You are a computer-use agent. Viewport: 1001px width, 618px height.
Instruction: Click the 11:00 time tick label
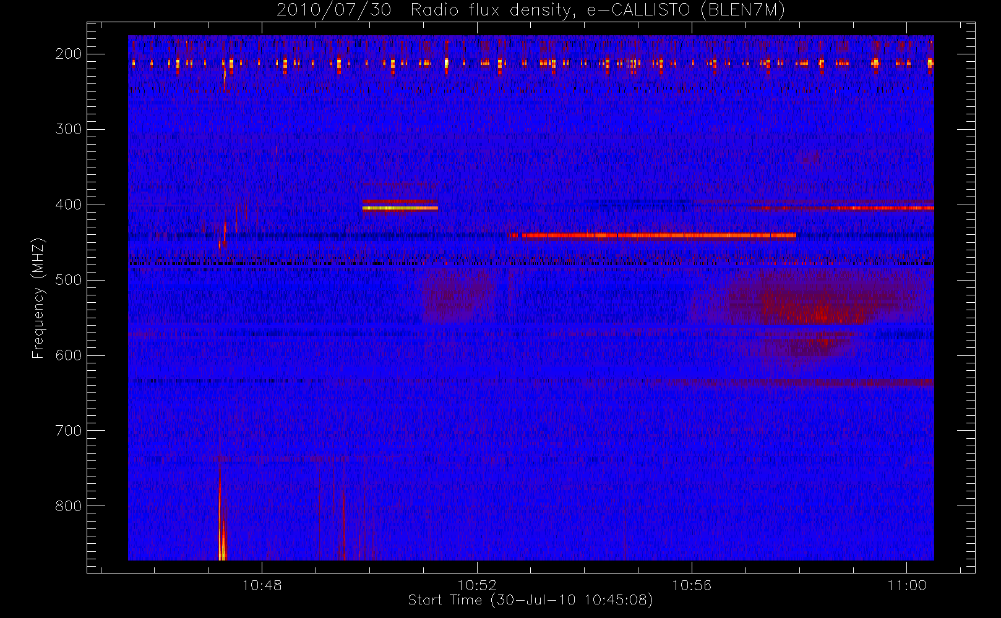point(907,585)
